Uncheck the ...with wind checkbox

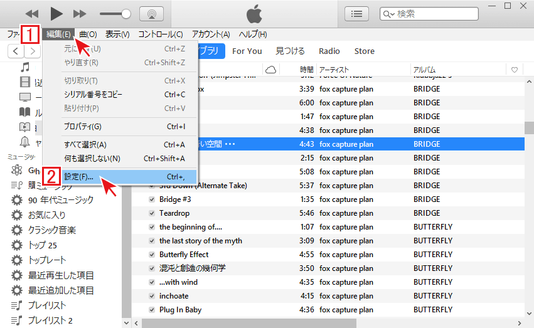point(152,282)
